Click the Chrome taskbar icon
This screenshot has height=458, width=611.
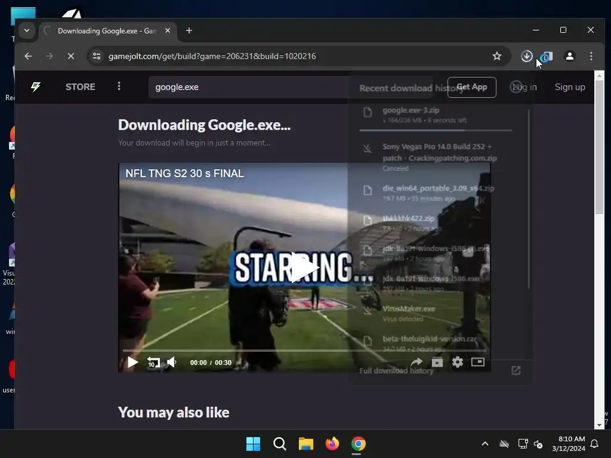tap(359, 444)
